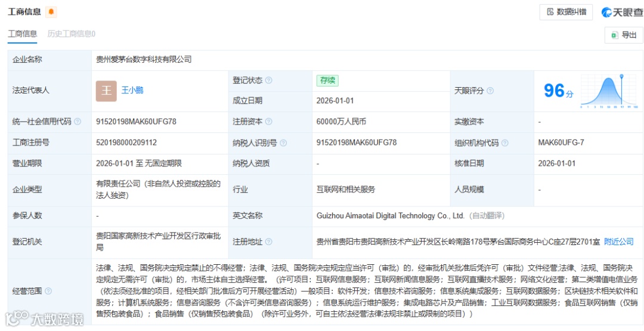Click the 企业类型 value text

pyautogui.click(x=159, y=190)
